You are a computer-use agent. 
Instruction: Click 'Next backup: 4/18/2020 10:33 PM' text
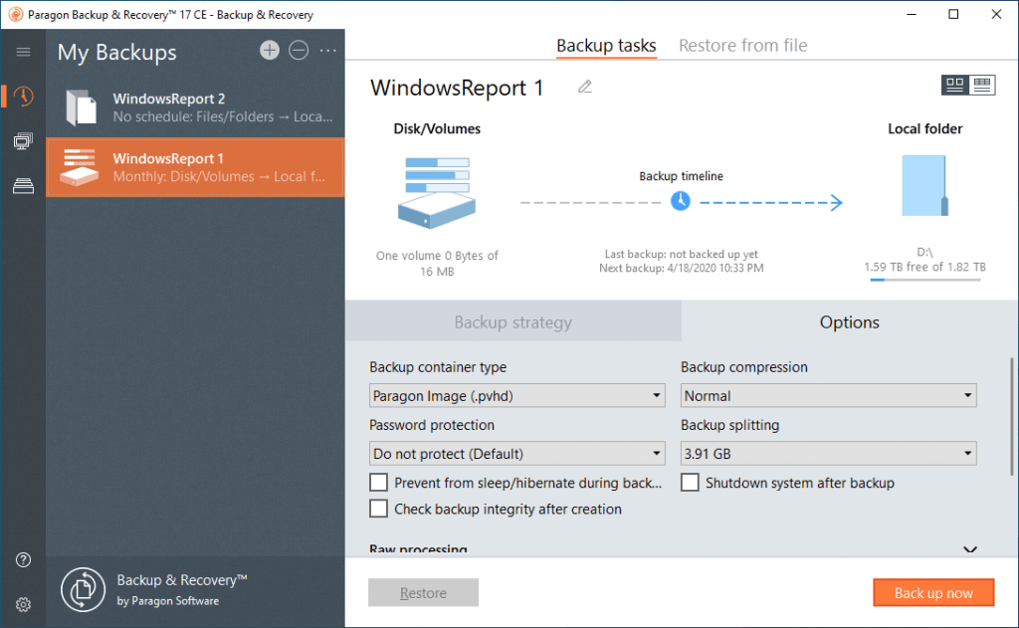tap(681, 268)
